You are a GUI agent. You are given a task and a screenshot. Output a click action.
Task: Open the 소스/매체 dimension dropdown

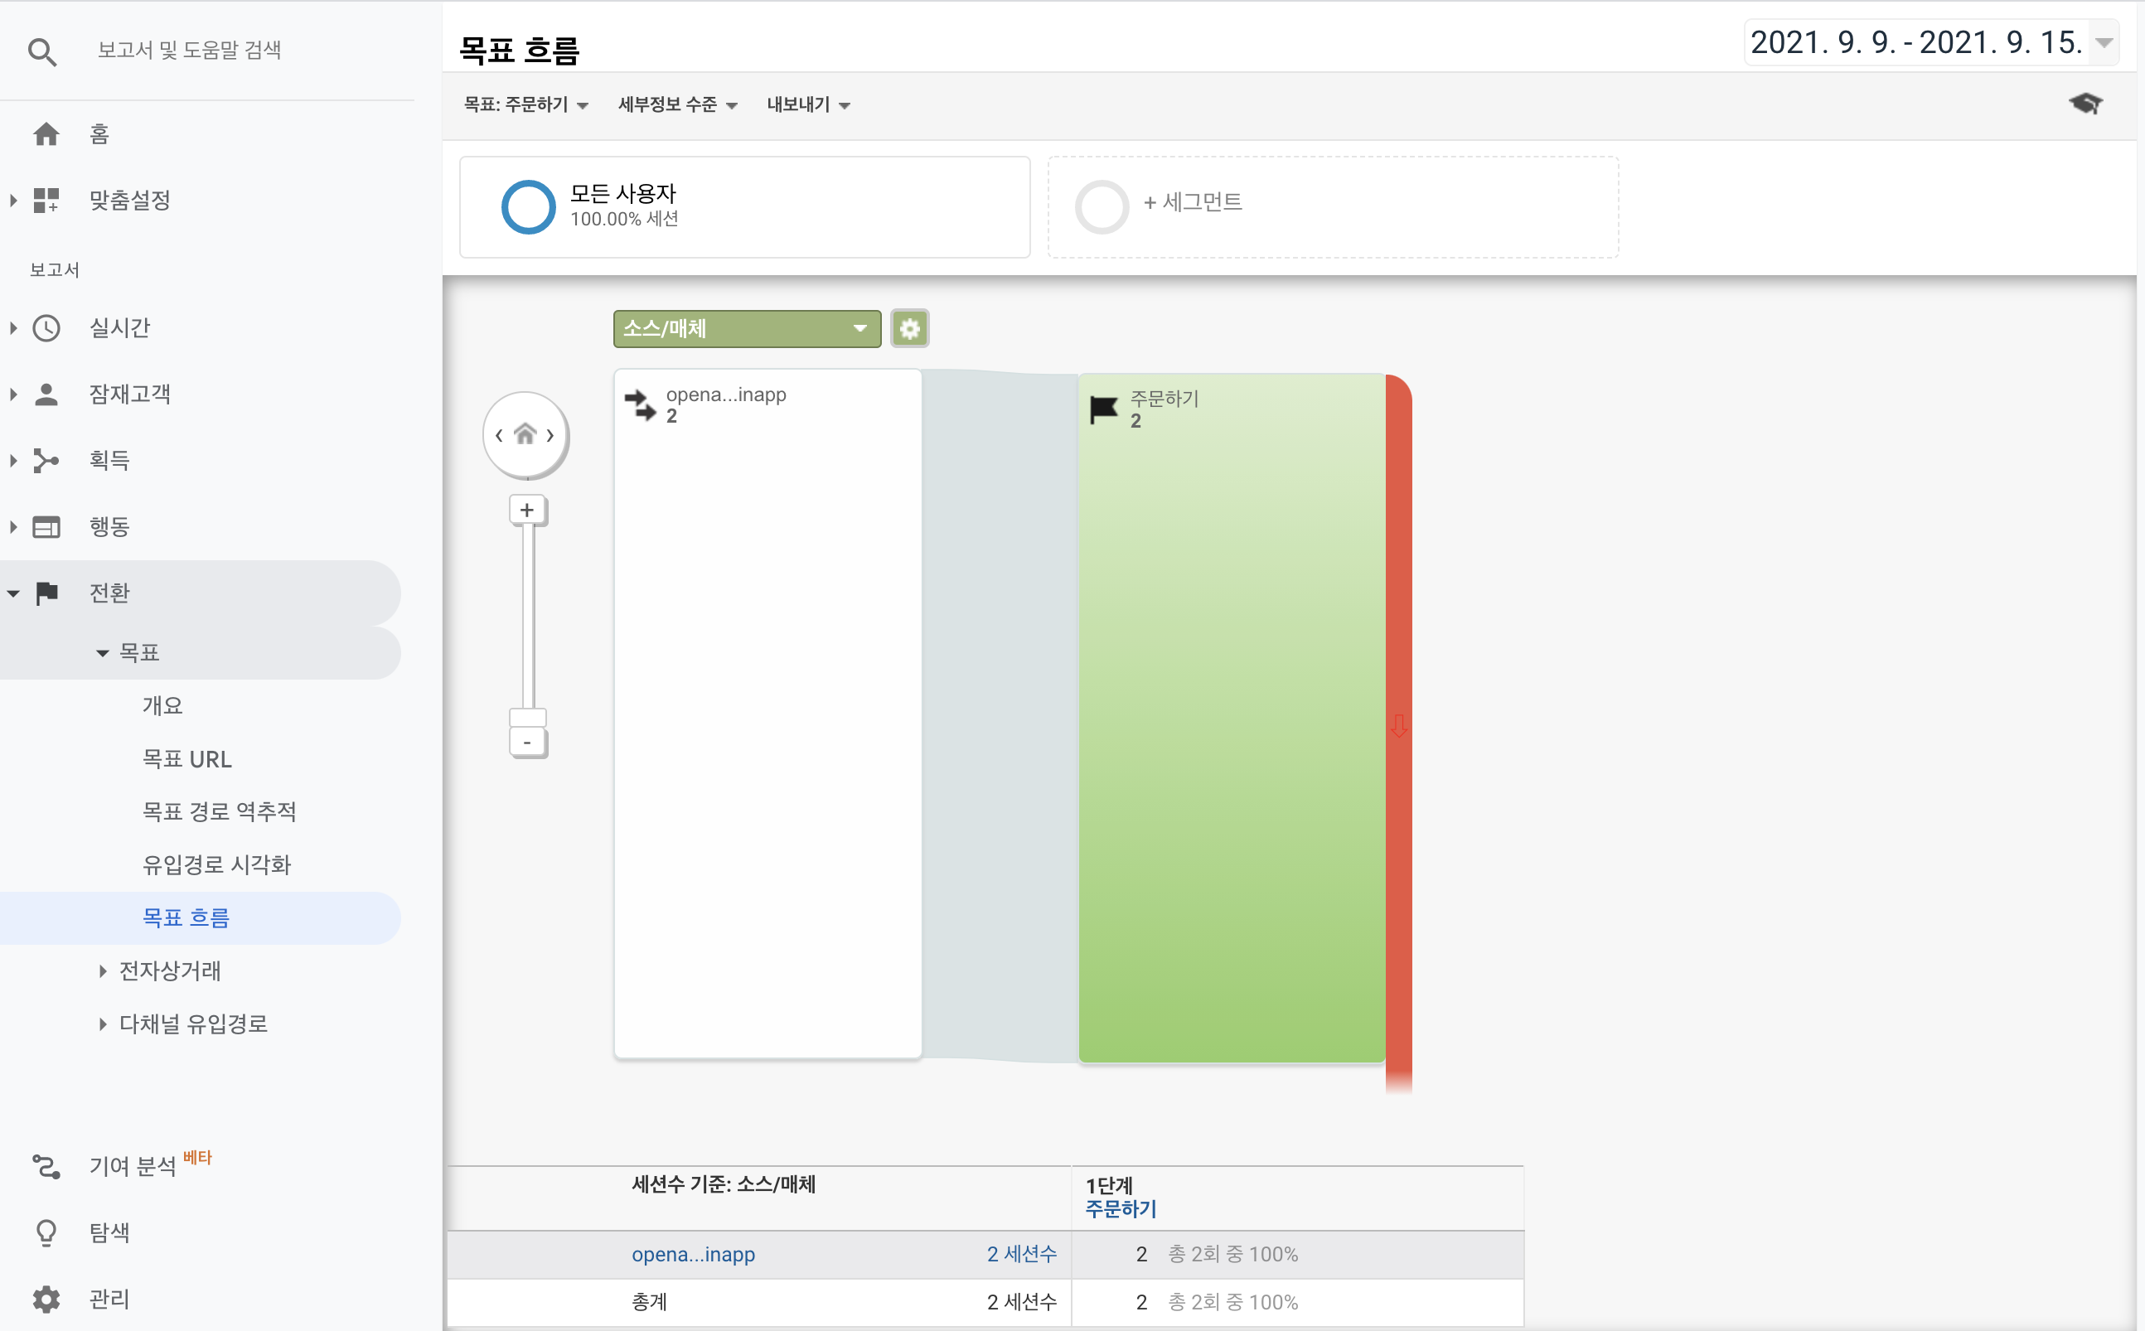747,328
